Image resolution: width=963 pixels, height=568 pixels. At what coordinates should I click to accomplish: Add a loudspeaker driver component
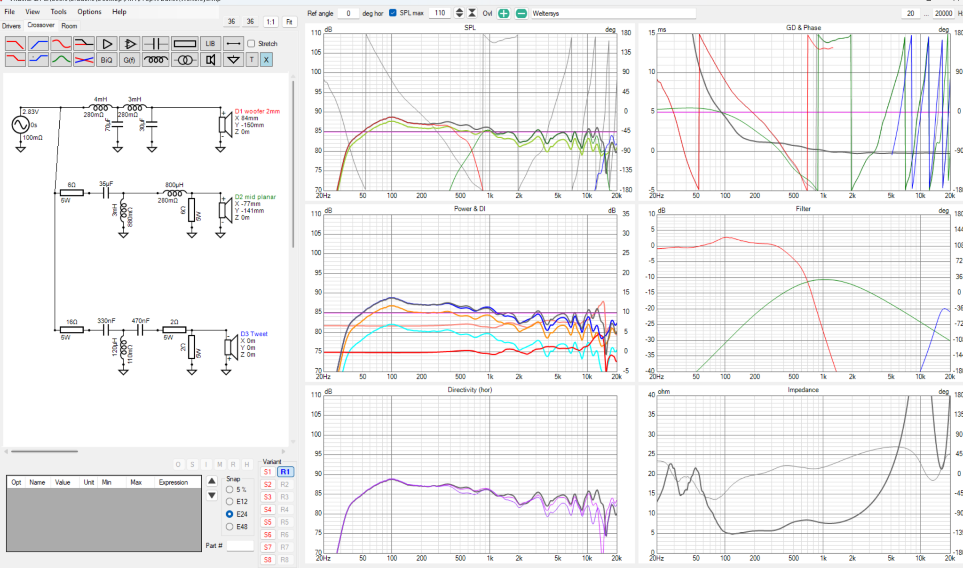tap(210, 60)
